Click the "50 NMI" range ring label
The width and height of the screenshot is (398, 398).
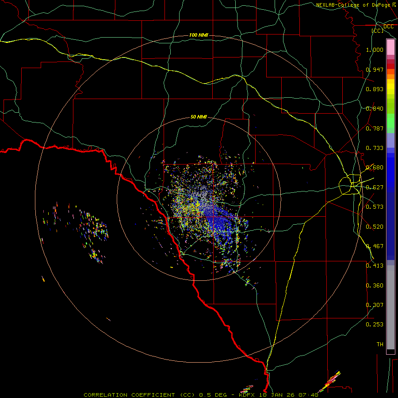click(x=199, y=117)
